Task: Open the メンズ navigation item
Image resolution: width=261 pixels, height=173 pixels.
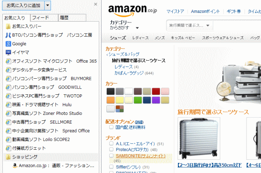Action: click(160, 38)
